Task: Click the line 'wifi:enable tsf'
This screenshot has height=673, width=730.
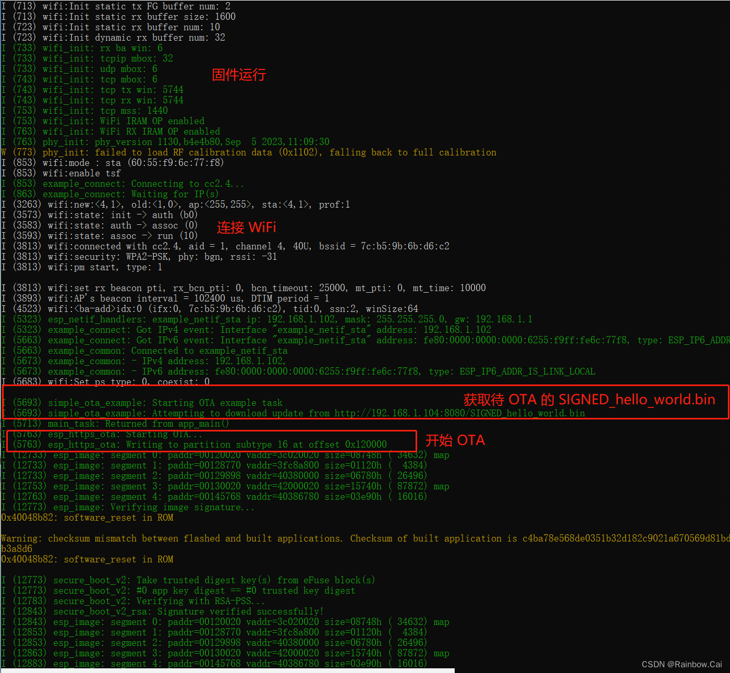Action: pos(61,173)
